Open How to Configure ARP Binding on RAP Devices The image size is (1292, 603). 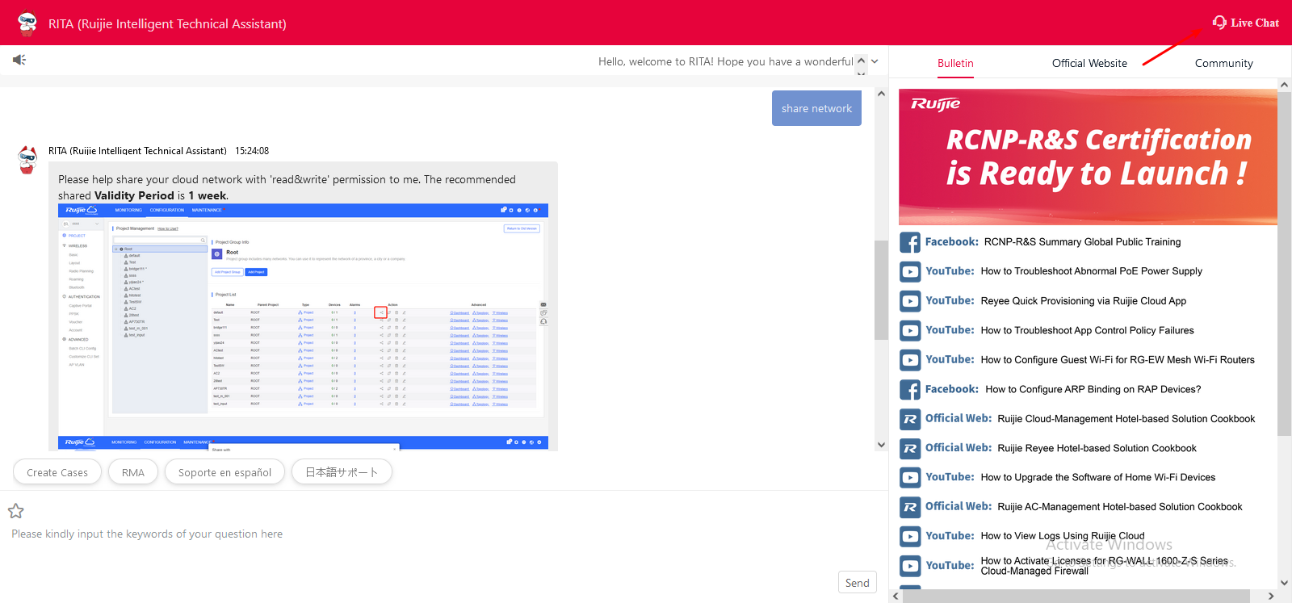click(x=1093, y=389)
